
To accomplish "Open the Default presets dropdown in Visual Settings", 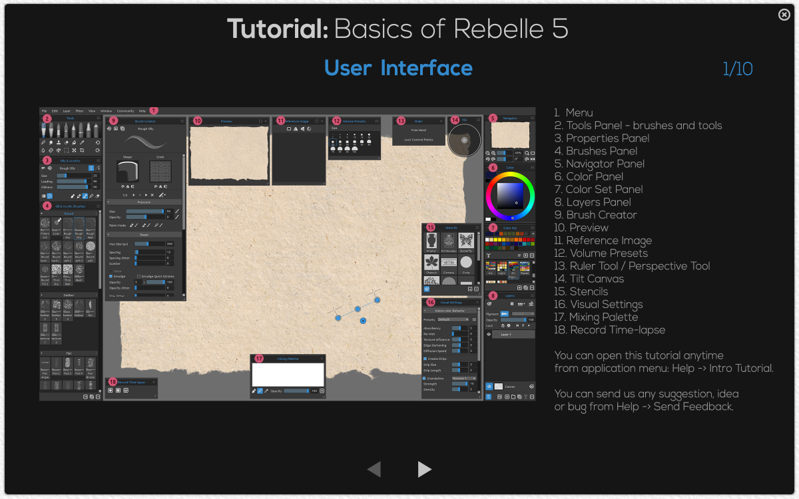I will (453, 319).
